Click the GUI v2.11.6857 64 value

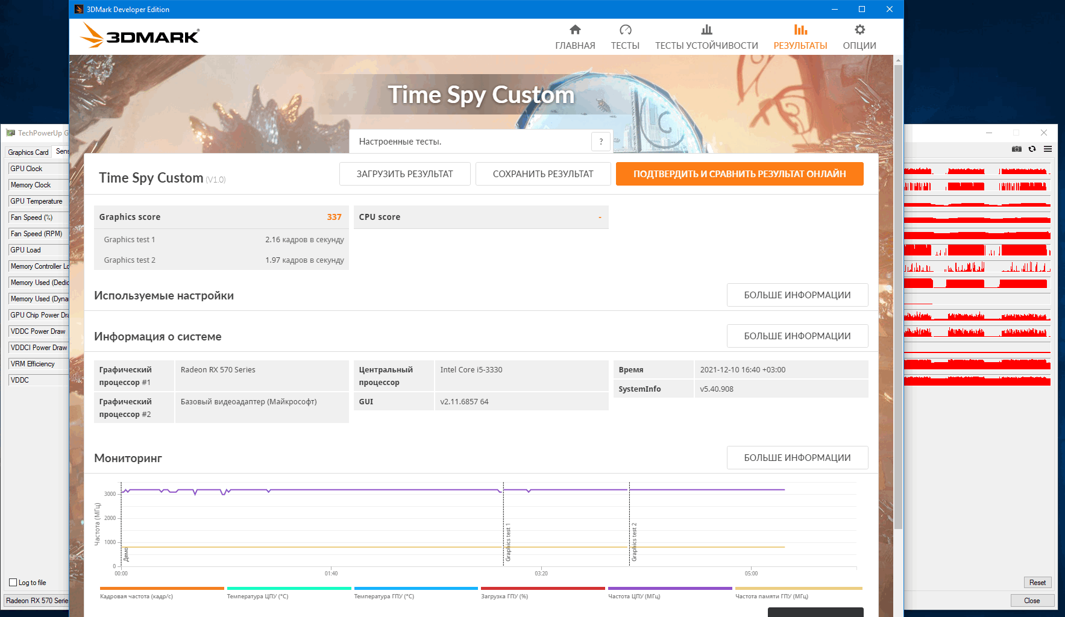(x=464, y=401)
